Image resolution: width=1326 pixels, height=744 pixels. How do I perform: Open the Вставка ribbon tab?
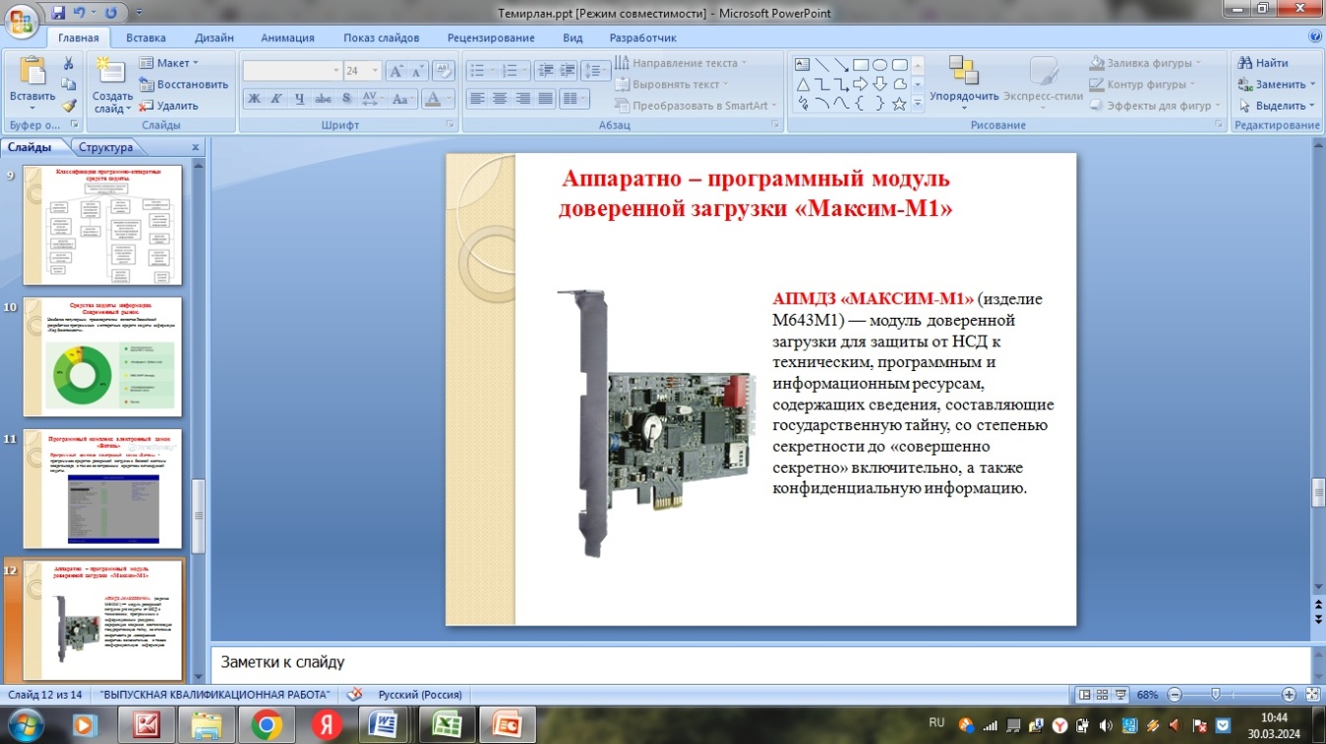click(x=145, y=37)
